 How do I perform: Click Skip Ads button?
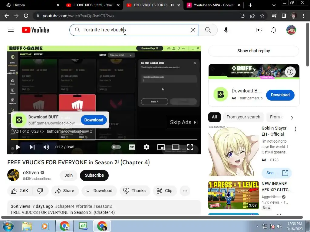coord(184,122)
